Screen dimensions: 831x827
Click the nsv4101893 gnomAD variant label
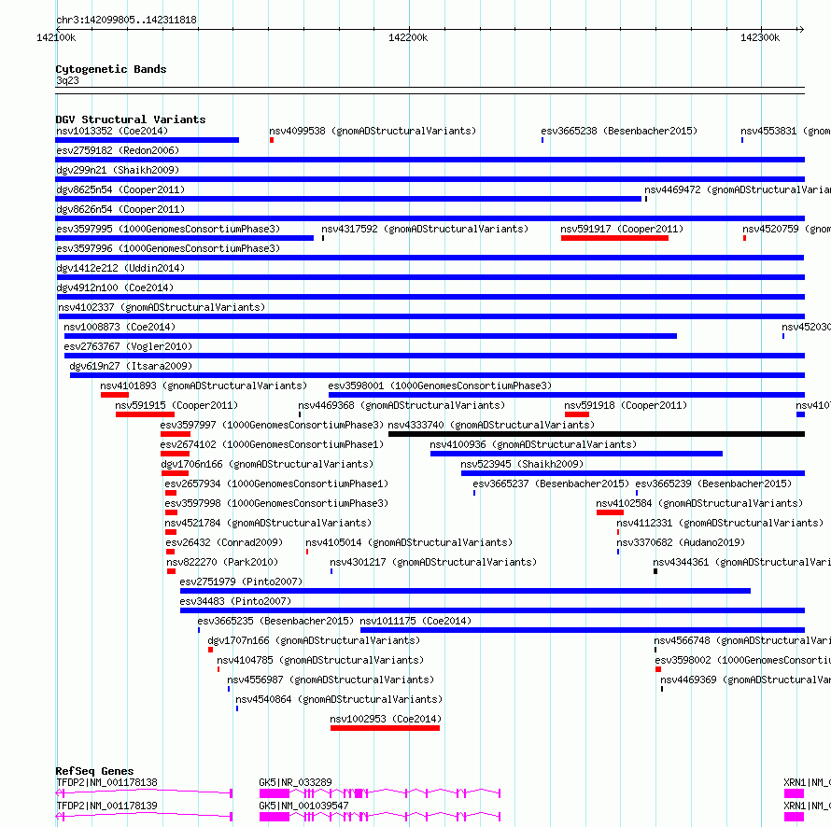[204, 385]
